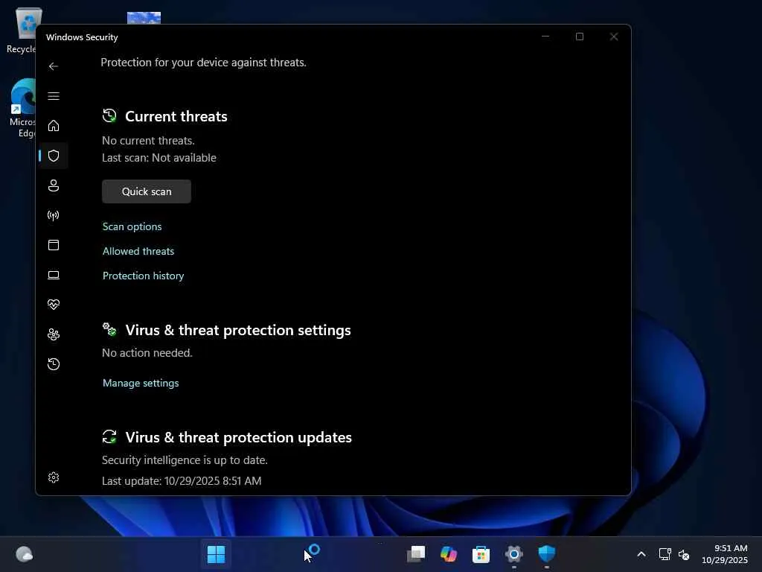This screenshot has height=572, width=762.
Task: Select Virus & threat protection shield icon
Action: click(54, 156)
